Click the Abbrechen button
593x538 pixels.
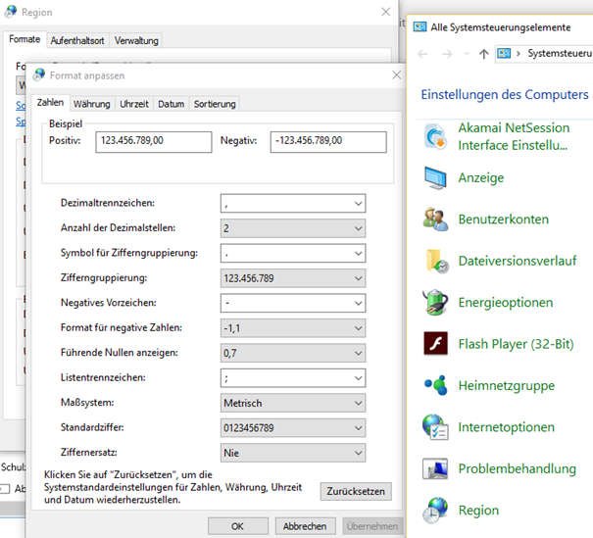pyautogui.click(x=304, y=525)
